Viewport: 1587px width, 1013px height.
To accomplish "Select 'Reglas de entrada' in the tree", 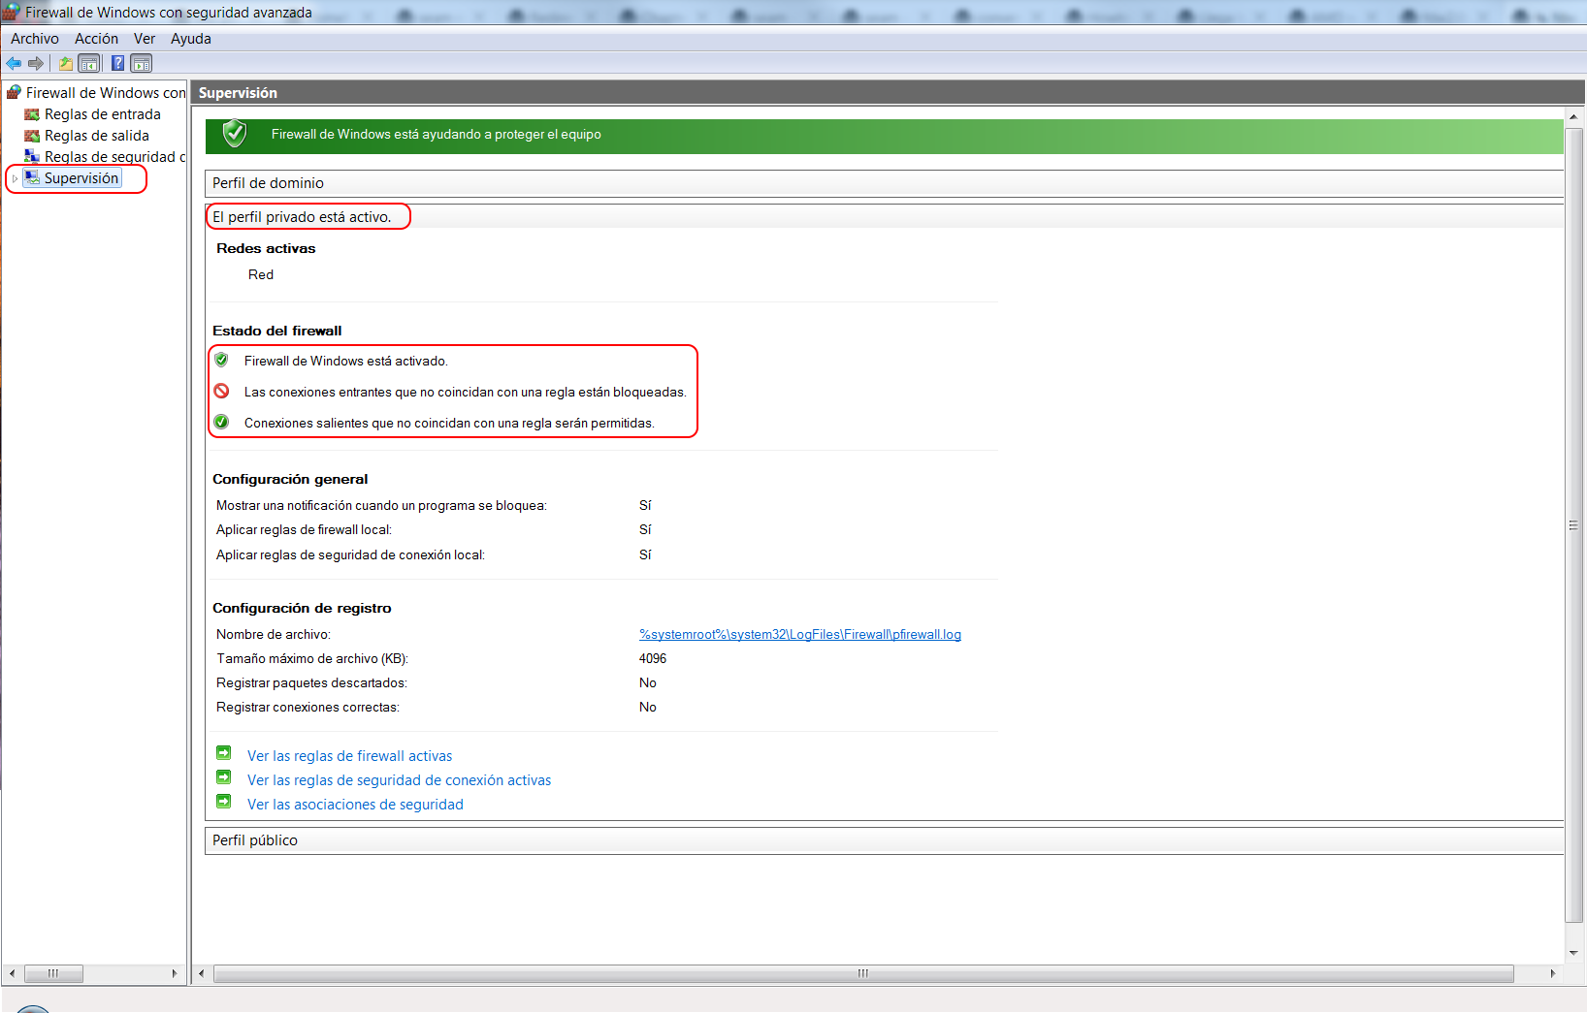I will coord(103,114).
